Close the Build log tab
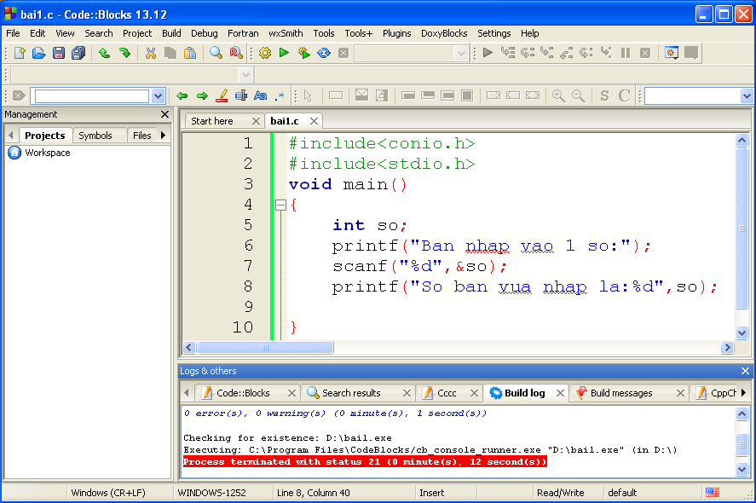756x503 pixels. click(560, 393)
